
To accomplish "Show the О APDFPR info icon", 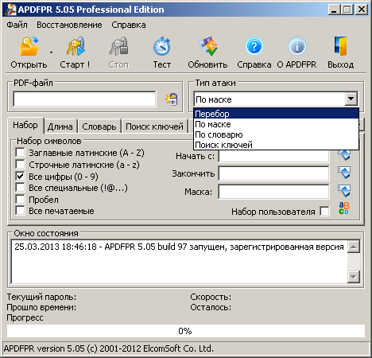I will (x=297, y=46).
